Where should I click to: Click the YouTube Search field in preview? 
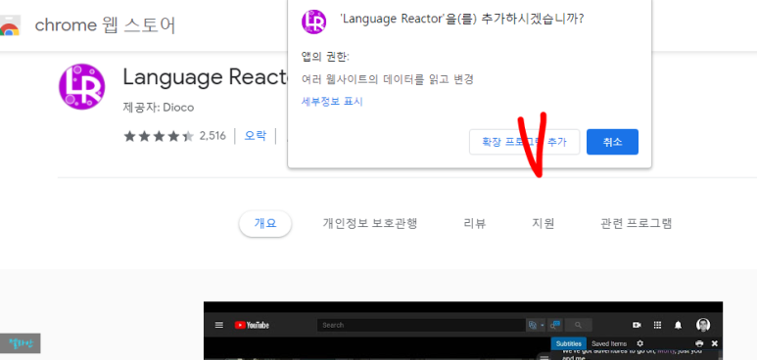pyautogui.click(x=421, y=325)
